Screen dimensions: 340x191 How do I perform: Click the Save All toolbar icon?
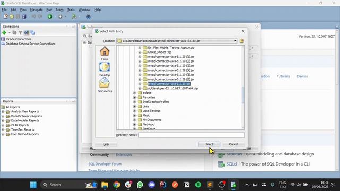(24, 16)
